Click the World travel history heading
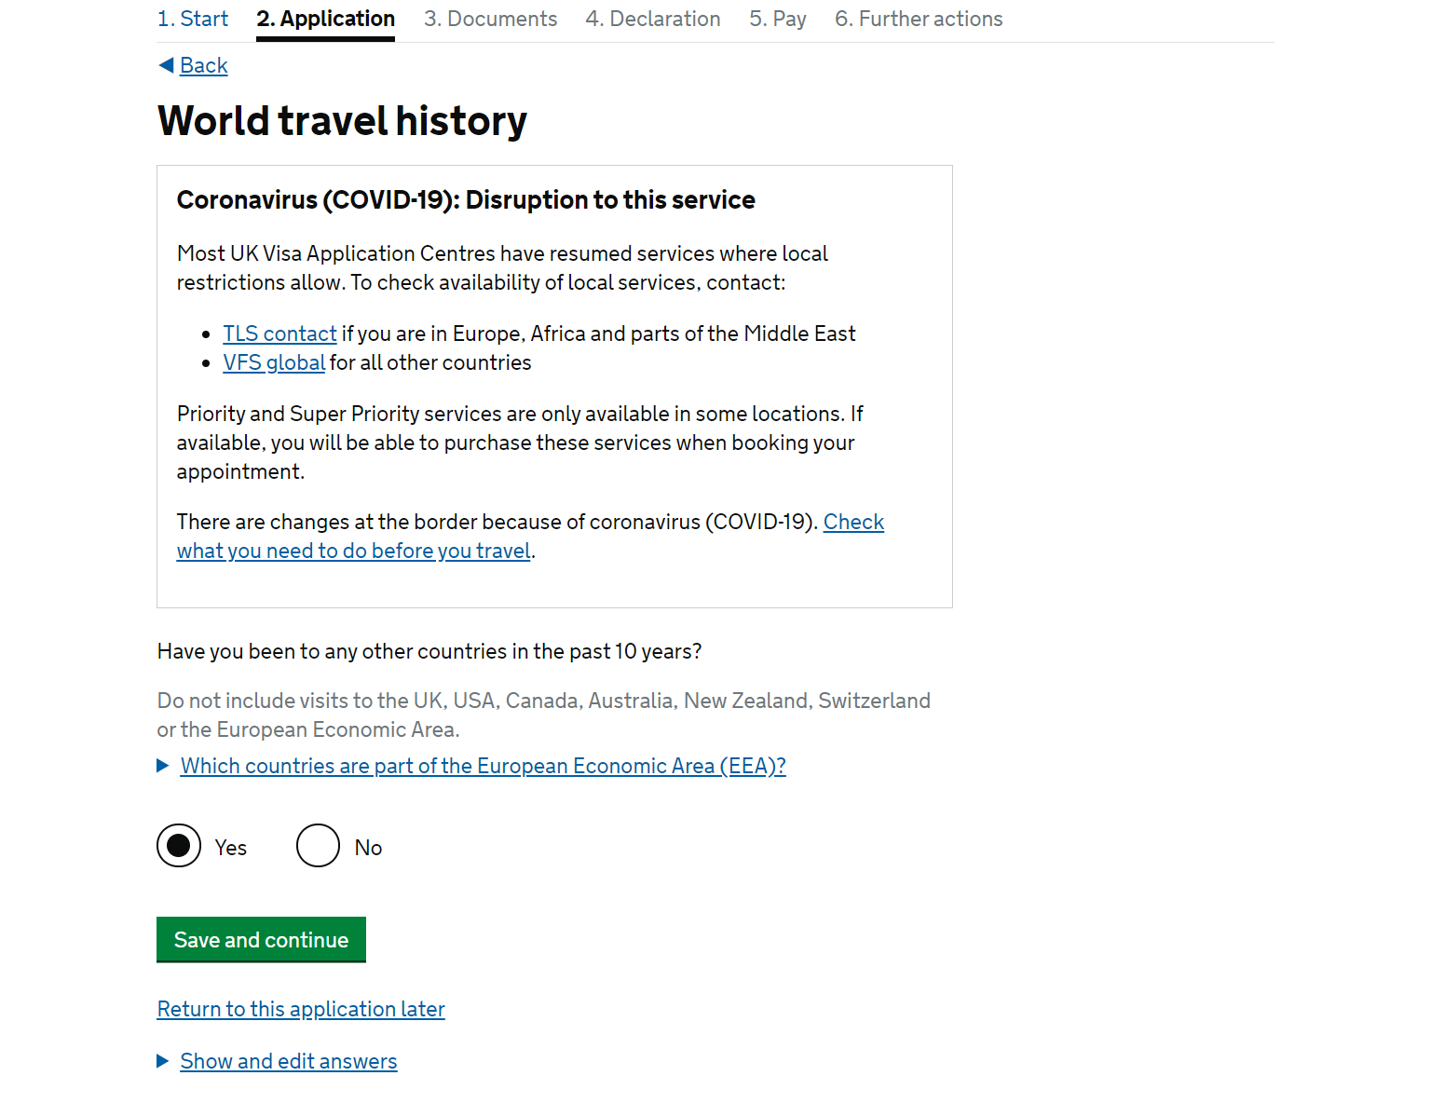This screenshot has width=1431, height=1103. coord(343,121)
